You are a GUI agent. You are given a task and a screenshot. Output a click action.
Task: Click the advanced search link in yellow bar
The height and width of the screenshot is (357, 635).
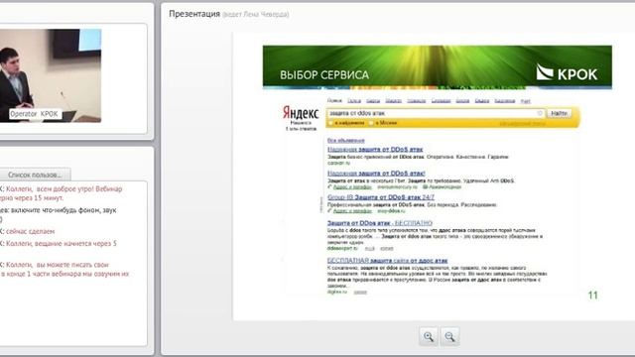[522, 123]
